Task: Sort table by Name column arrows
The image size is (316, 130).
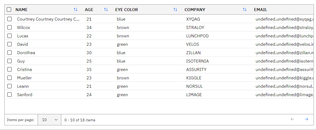Action: point(76,9)
